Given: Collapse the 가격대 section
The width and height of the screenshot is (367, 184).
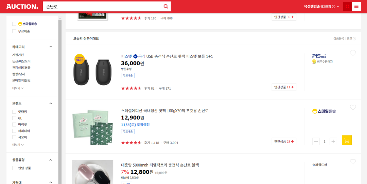Looking at the screenshot, I should coord(51,182).
